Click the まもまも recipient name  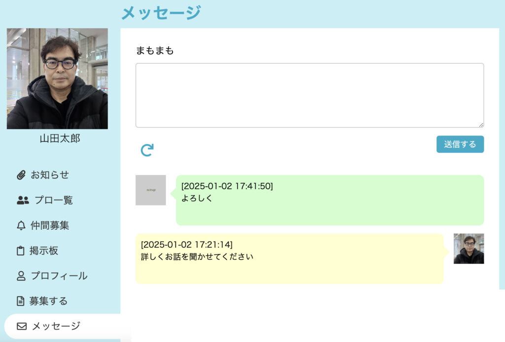click(x=154, y=51)
